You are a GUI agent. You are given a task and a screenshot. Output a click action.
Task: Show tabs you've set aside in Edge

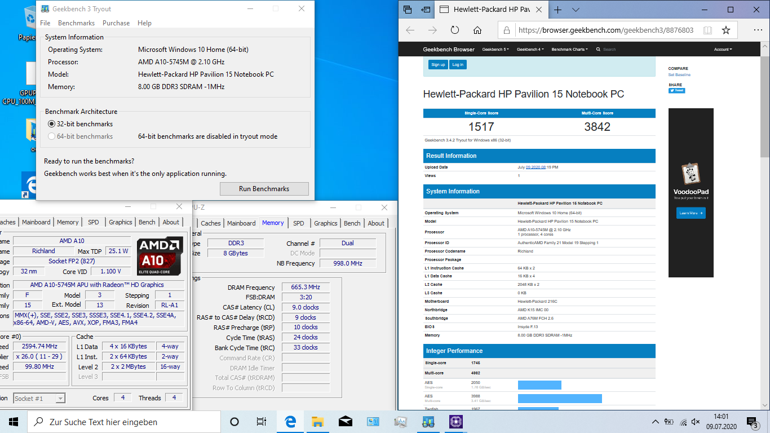point(408,10)
